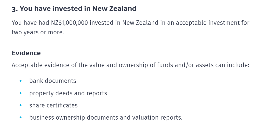
Task: Select the 'bank documents' list item
Action: click(x=53, y=81)
